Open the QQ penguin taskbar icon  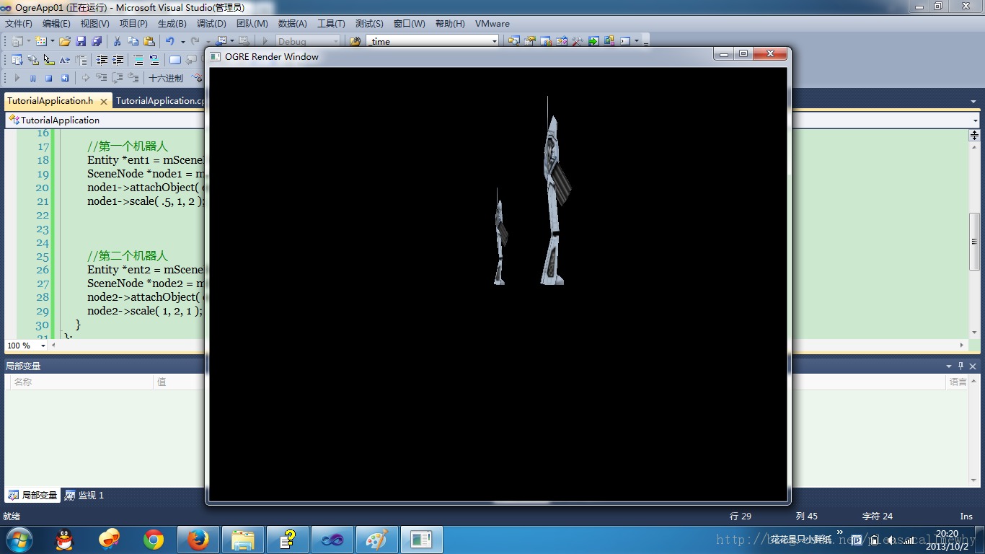(64, 540)
